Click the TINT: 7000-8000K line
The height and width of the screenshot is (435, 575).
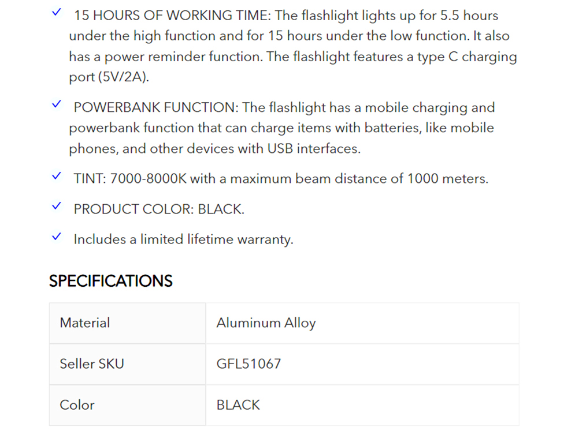(281, 179)
